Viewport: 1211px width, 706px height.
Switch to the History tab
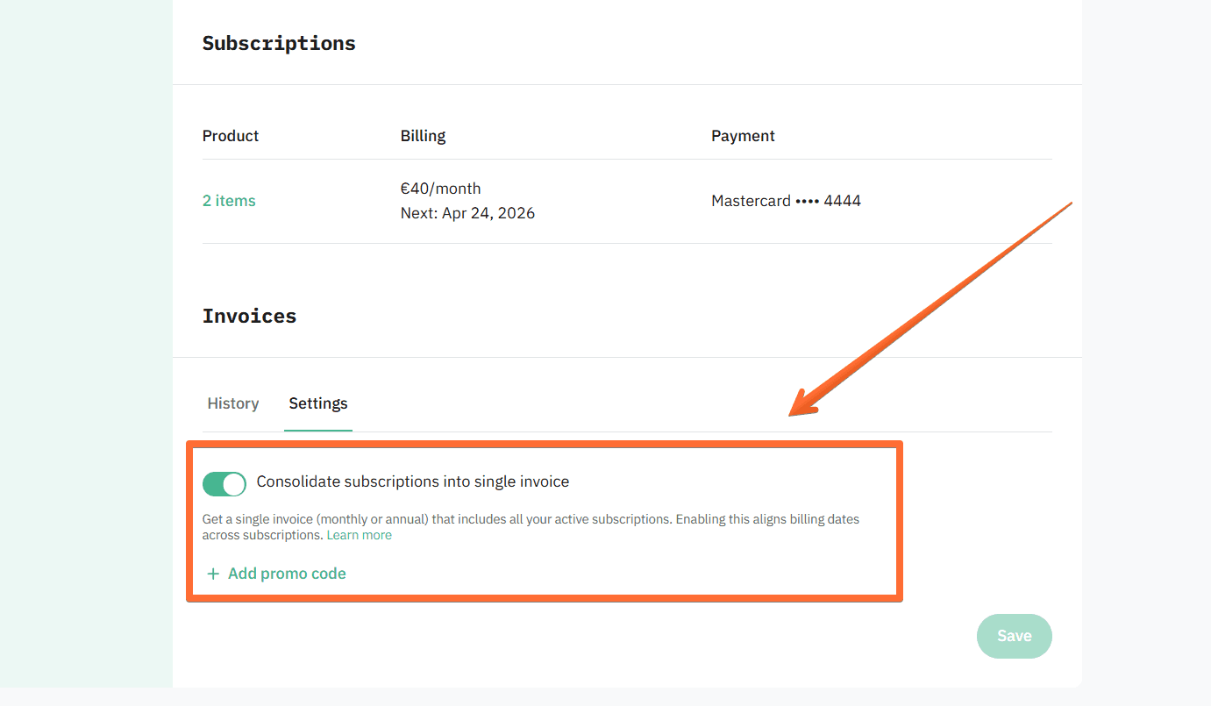click(232, 403)
